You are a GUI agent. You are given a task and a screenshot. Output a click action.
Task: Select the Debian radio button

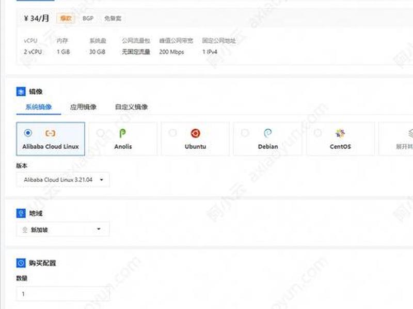(x=245, y=133)
